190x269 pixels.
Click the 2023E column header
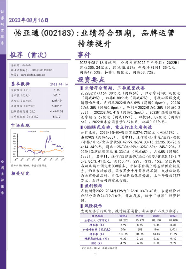pyautogui.click(x=156, y=216)
